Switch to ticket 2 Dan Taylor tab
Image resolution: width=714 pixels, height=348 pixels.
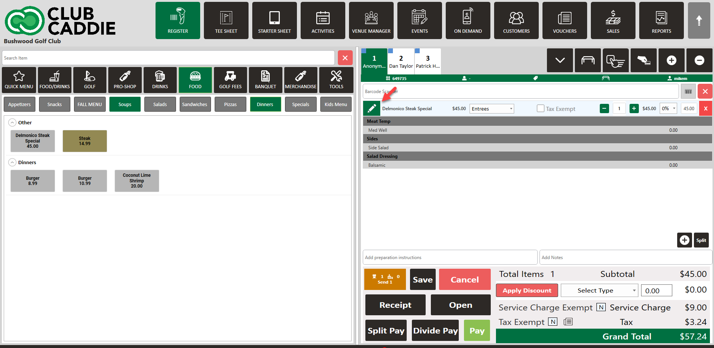pos(401,61)
